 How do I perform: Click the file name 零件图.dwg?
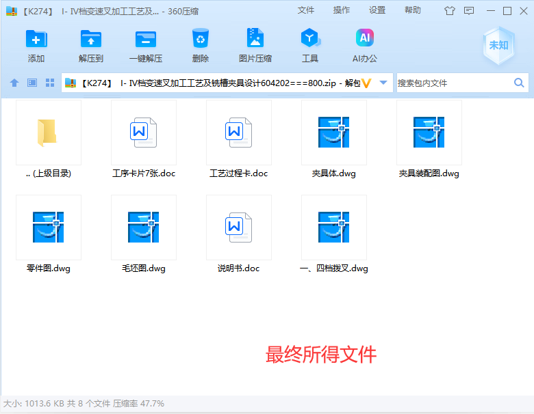[x=49, y=268]
